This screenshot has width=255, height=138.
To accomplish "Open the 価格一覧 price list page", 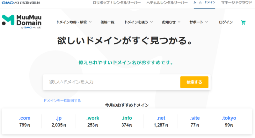I will point(107,22).
